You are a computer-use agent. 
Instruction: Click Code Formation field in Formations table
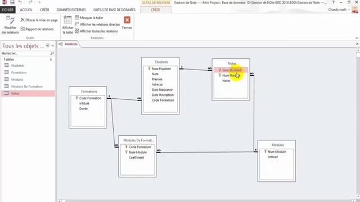(x=90, y=98)
